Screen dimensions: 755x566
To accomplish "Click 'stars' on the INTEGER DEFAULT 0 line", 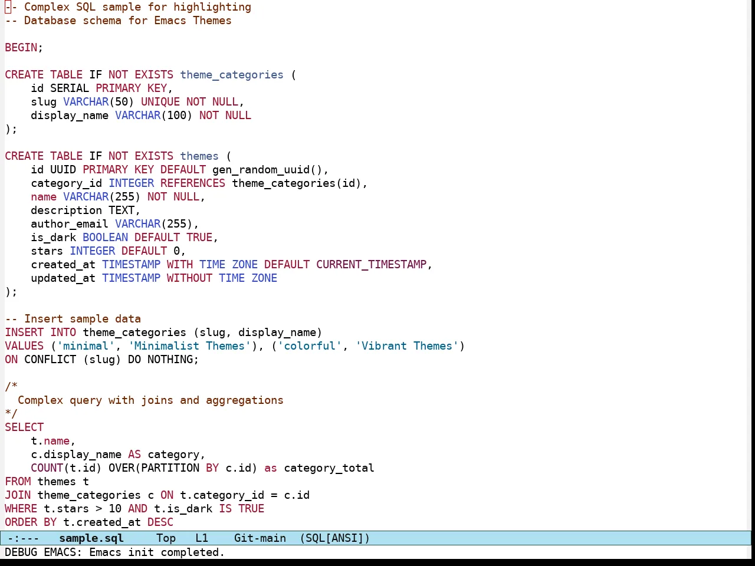I will pyautogui.click(x=47, y=251).
